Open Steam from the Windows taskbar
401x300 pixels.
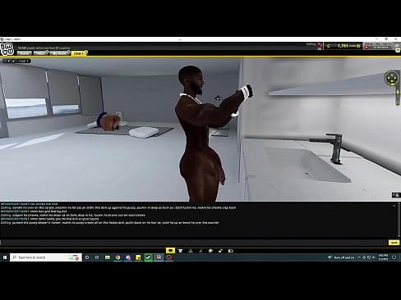click(x=149, y=257)
